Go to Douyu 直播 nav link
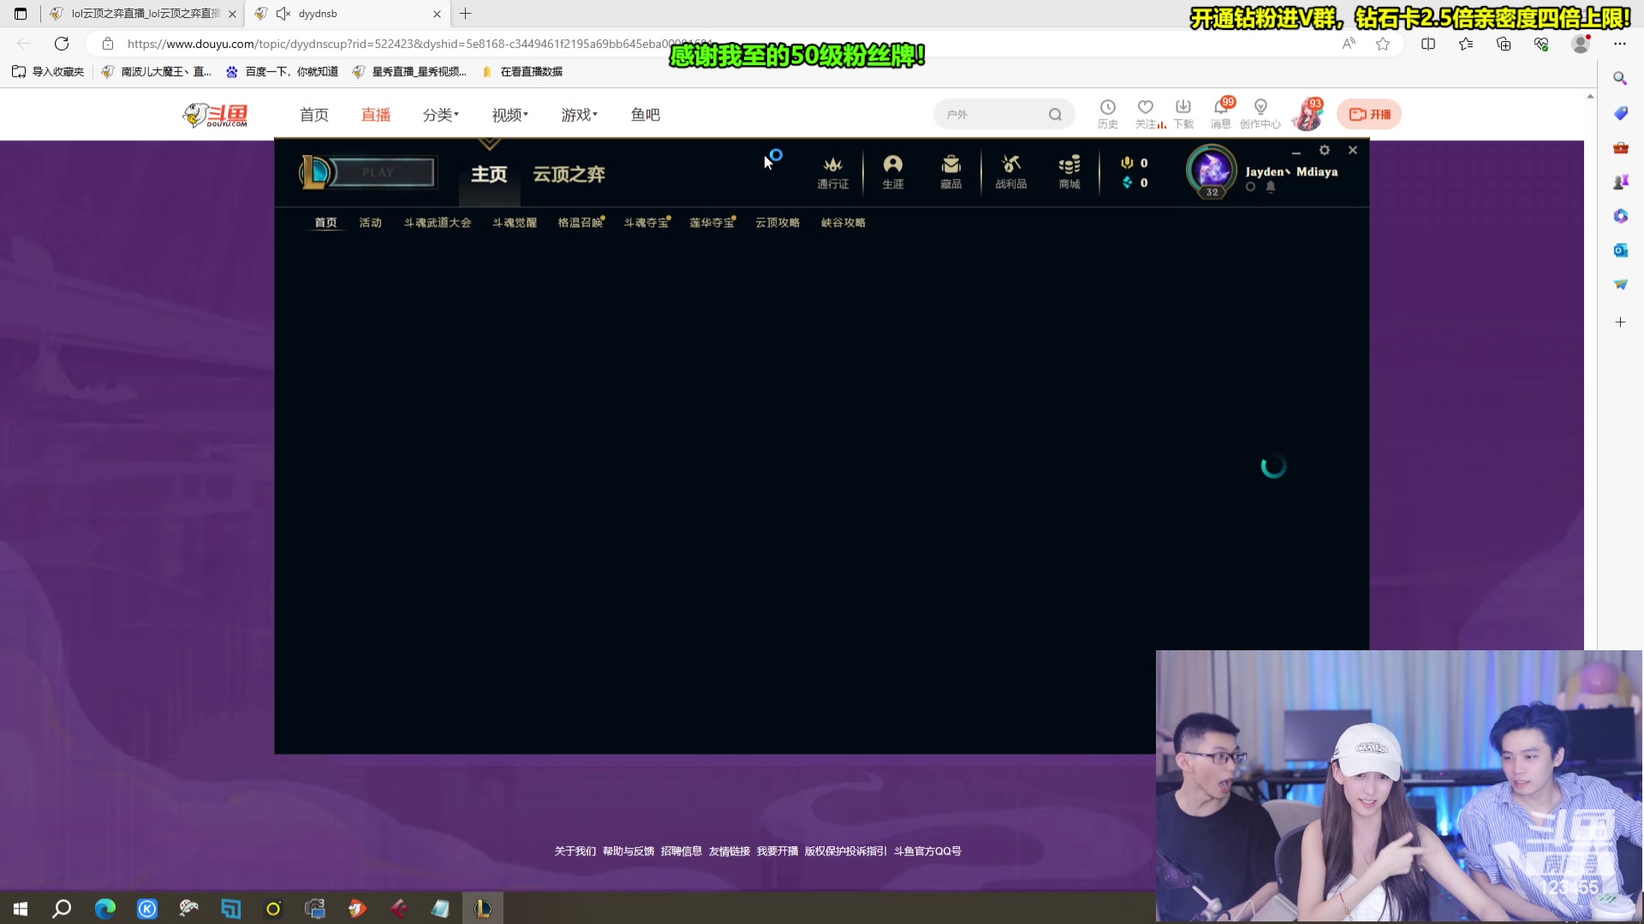This screenshot has height=924, width=1644. (x=376, y=115)
